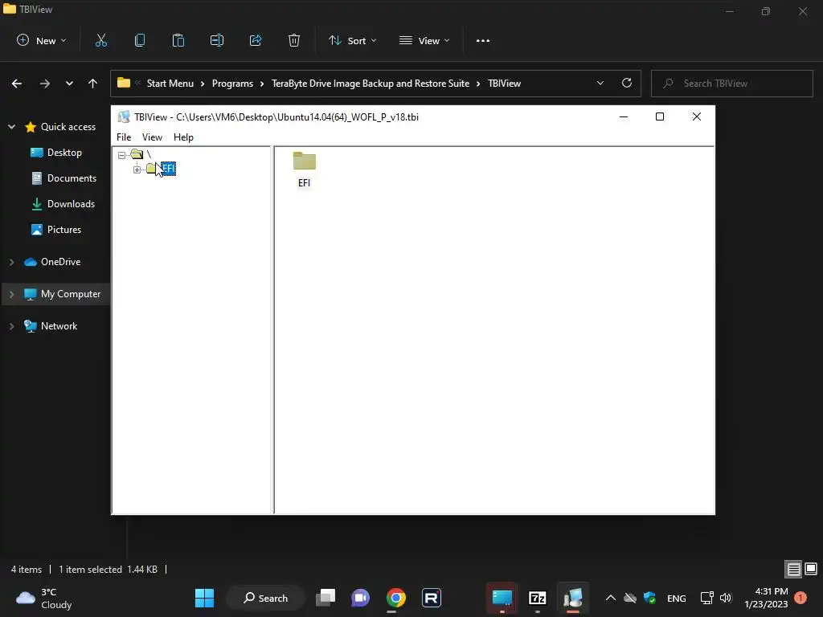
Task: Expand the OneDrive node
Action: tap(11, 262)
